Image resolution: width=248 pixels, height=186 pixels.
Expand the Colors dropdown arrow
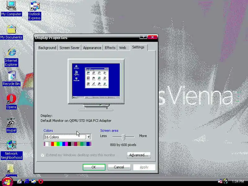pyautogui.click(x=89, y=137)
